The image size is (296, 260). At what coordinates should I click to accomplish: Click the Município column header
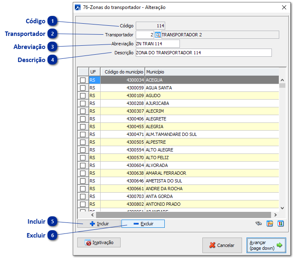(212, 72)
